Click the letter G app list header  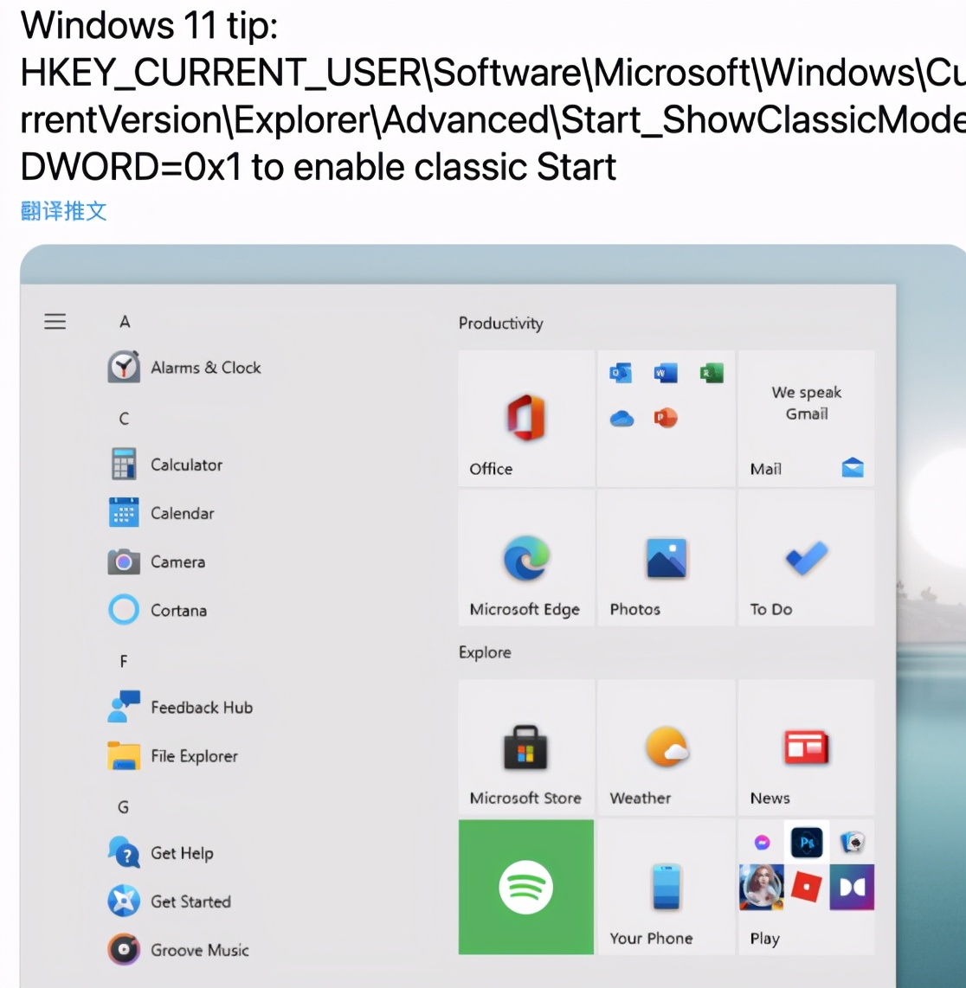coord(124,807)
